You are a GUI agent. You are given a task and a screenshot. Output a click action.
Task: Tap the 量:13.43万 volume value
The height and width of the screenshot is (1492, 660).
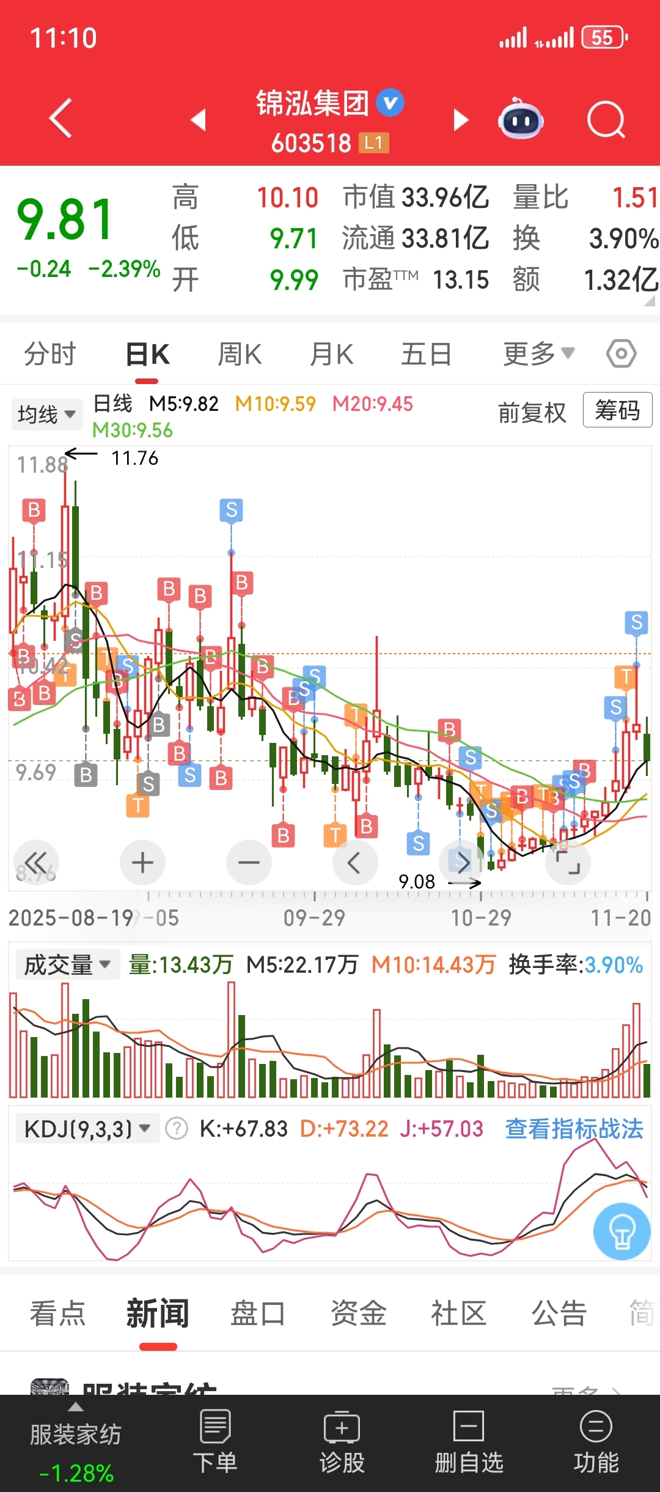tap(181, 965)
